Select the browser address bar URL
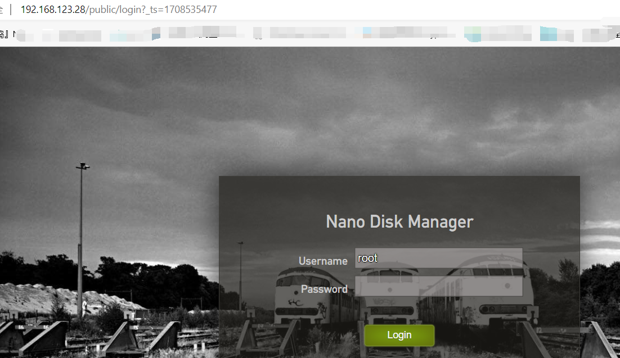620x358 pixels. pyautogui.click(x=118, y=10)
